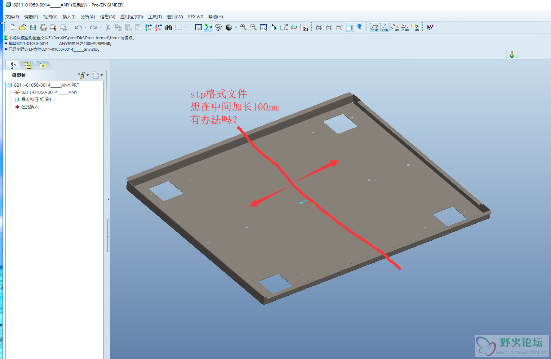Viewport: 551px width, 359px height.
Task: Toggle datum points visibility
Action: point(395,27)
